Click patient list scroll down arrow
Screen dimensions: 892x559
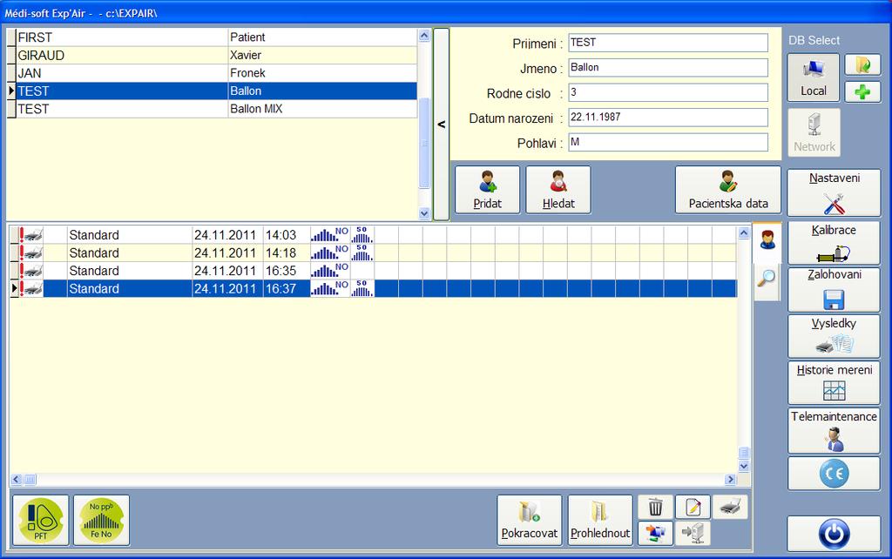424,213
